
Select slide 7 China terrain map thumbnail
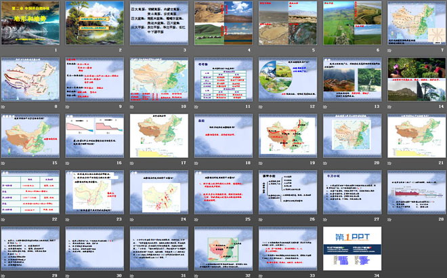point(417,23)
